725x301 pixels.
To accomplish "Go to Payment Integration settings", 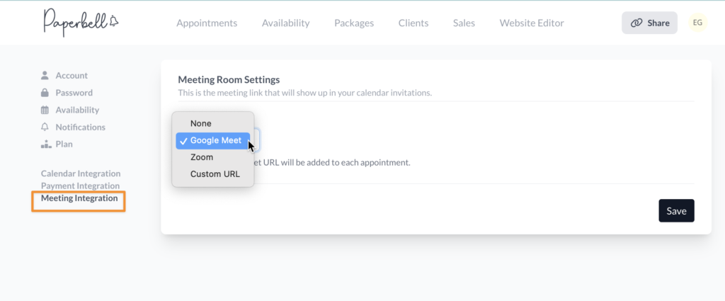I will pos(80,186).
